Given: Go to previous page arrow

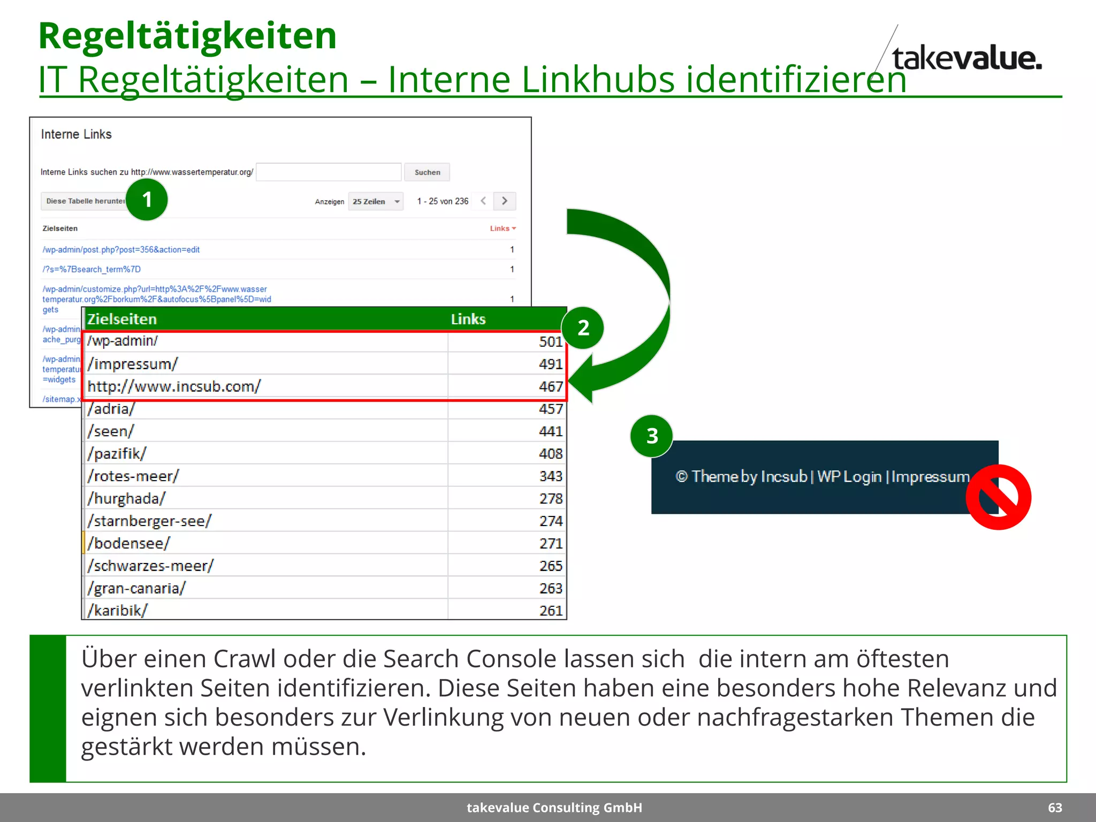Looking at the screenshot, I should click(x=483, y=201).
